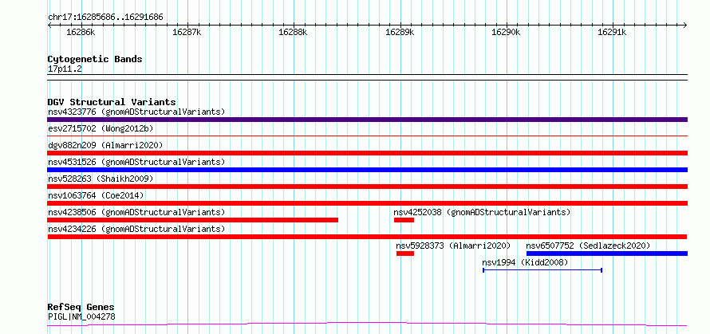Open the DGV Structural Variants track heading
710x334 pixels.
(112, 102)
